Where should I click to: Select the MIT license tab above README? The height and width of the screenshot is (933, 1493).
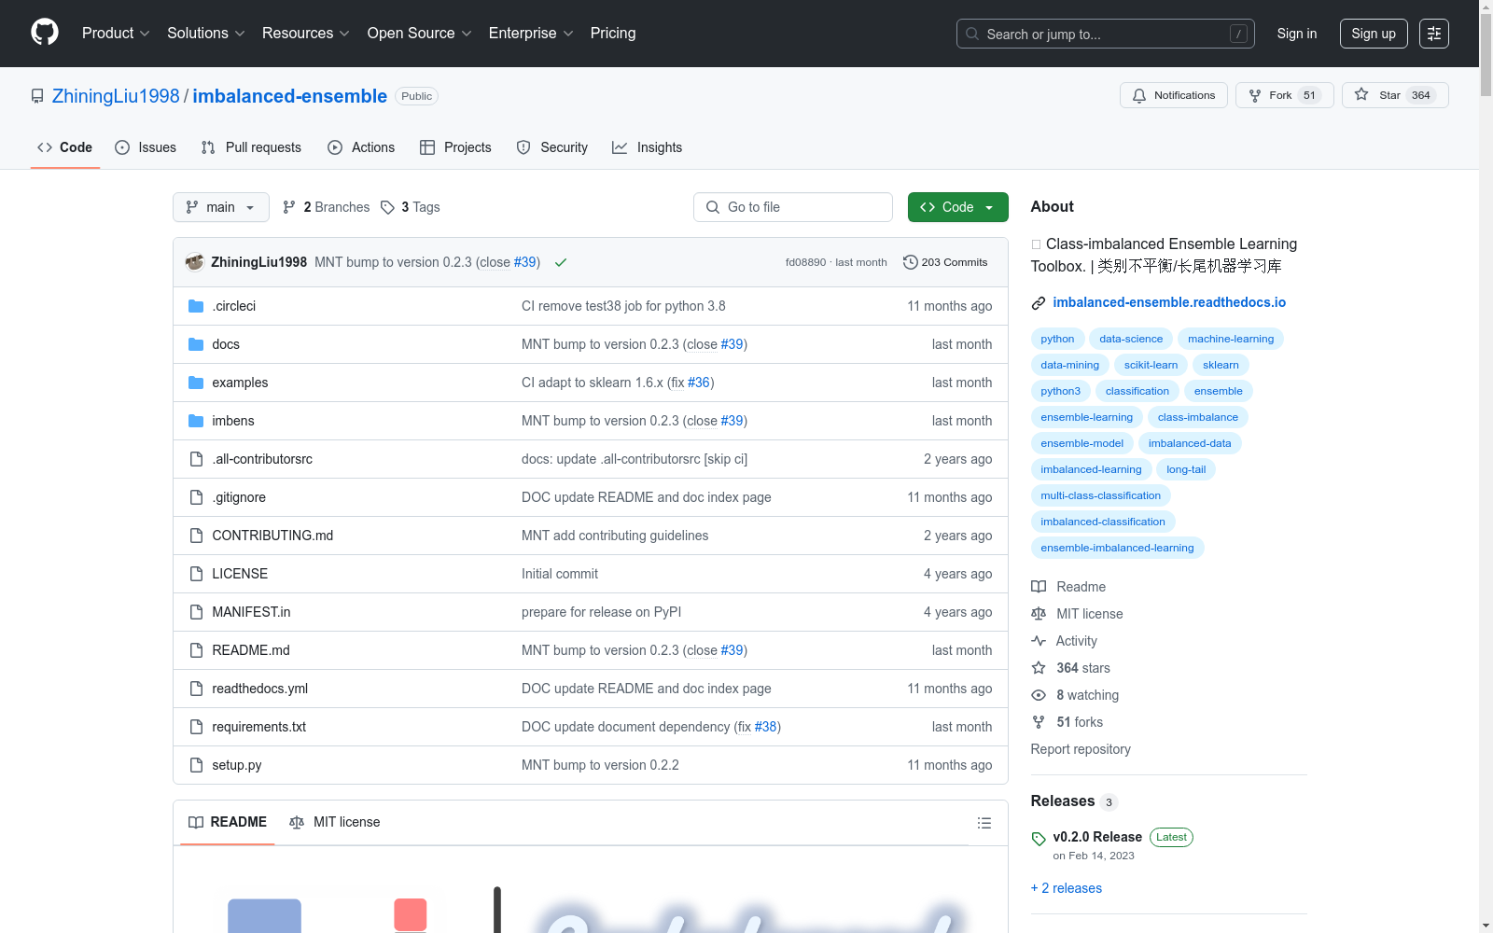coord(335,822)
